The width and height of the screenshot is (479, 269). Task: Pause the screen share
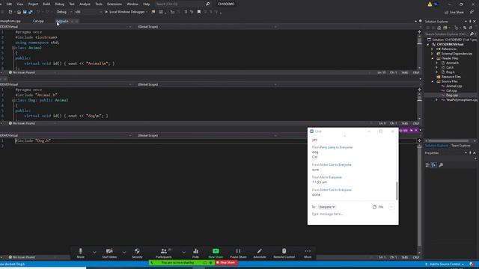pyautogui.click(x=238, y=253)
